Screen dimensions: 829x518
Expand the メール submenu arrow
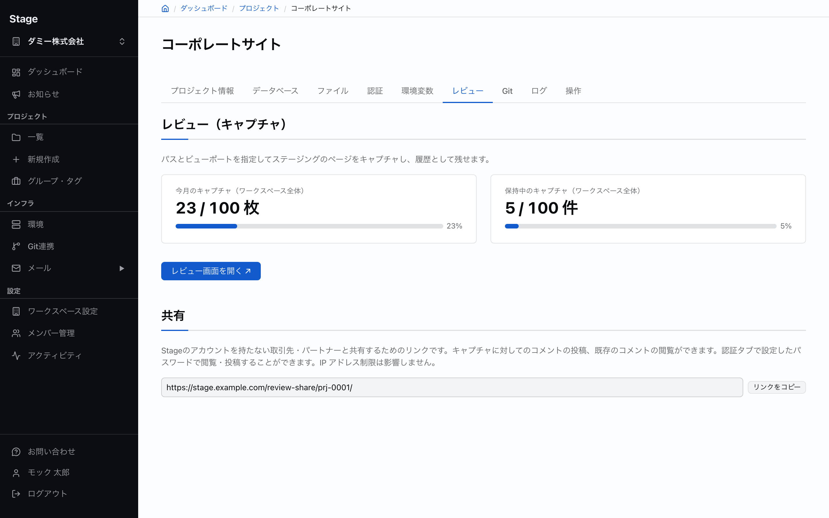coord(121,268)
